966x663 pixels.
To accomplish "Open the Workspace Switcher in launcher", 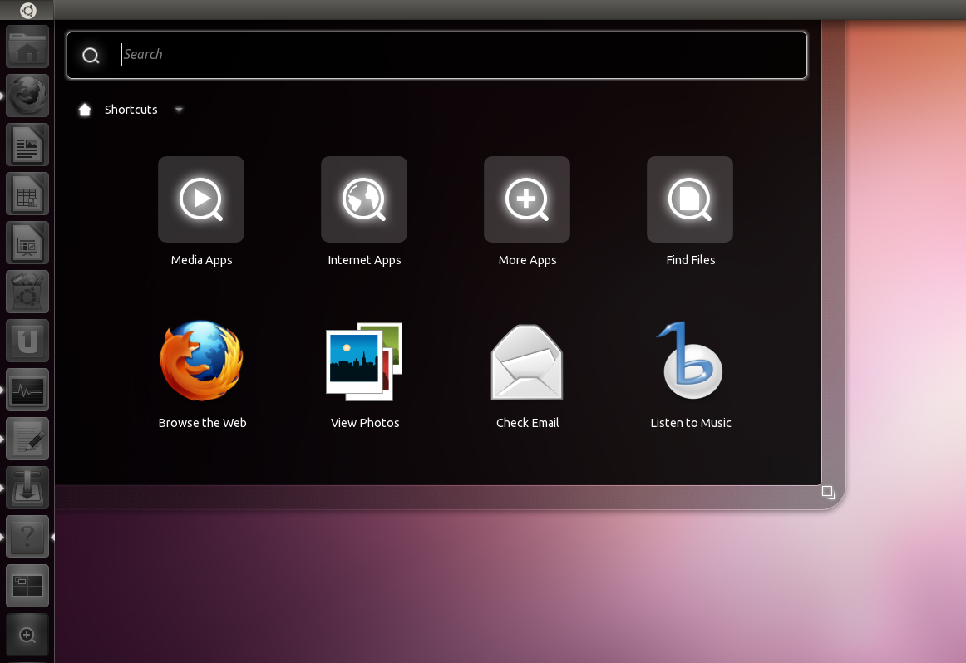I will point(27,586).
